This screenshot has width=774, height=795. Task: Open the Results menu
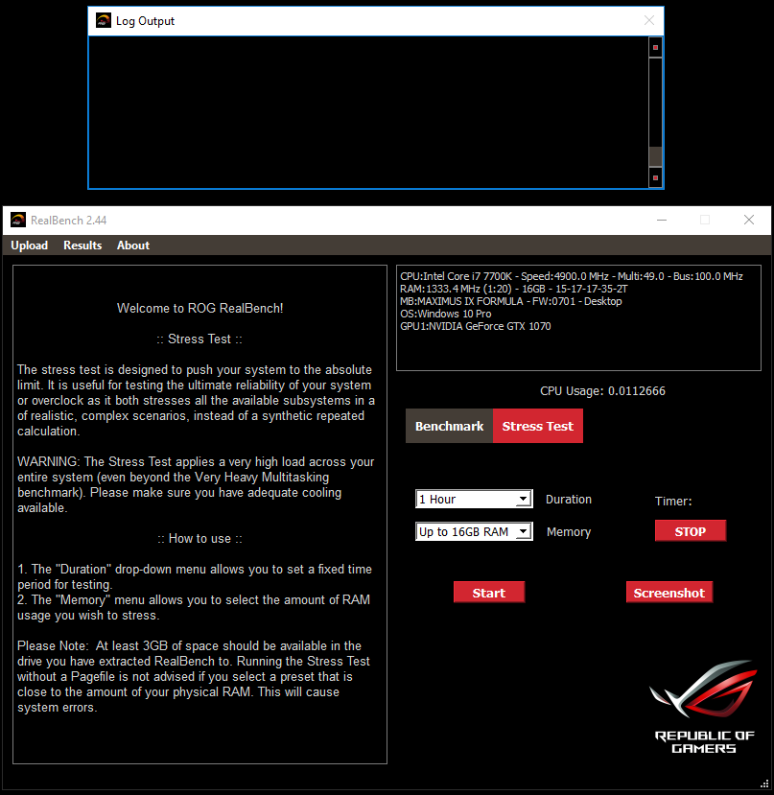click(x=82, y=246)
